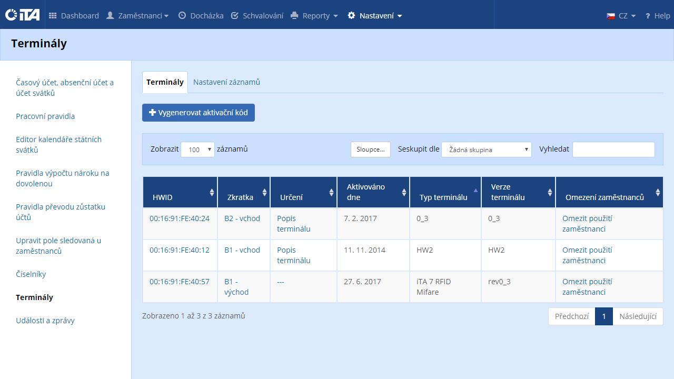Screen dimensions: 674x379
Task: Open the Reporty dropdown menu
Action: point(314,16)
